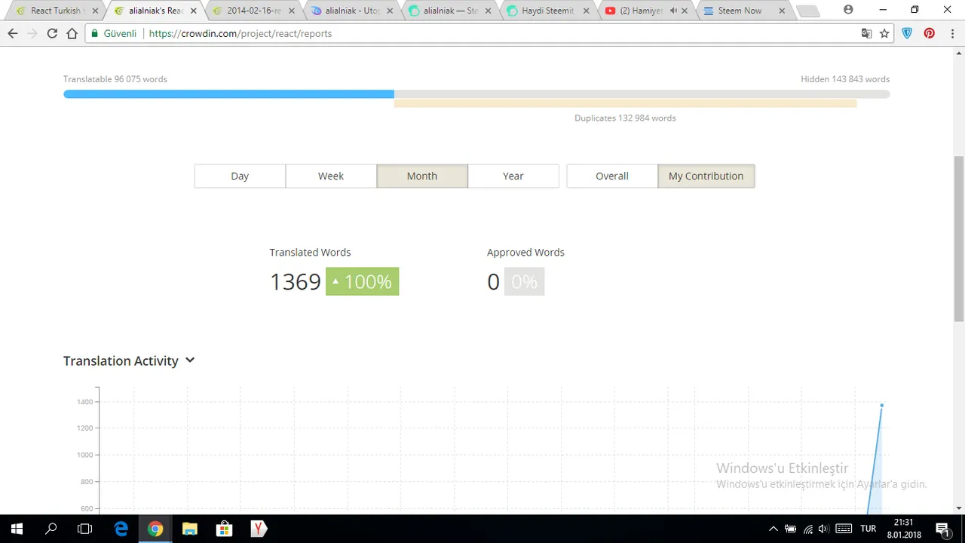Screen dimensions: 965x543
Task: Open the Windows Start menu
Action: tap(17, 529)
